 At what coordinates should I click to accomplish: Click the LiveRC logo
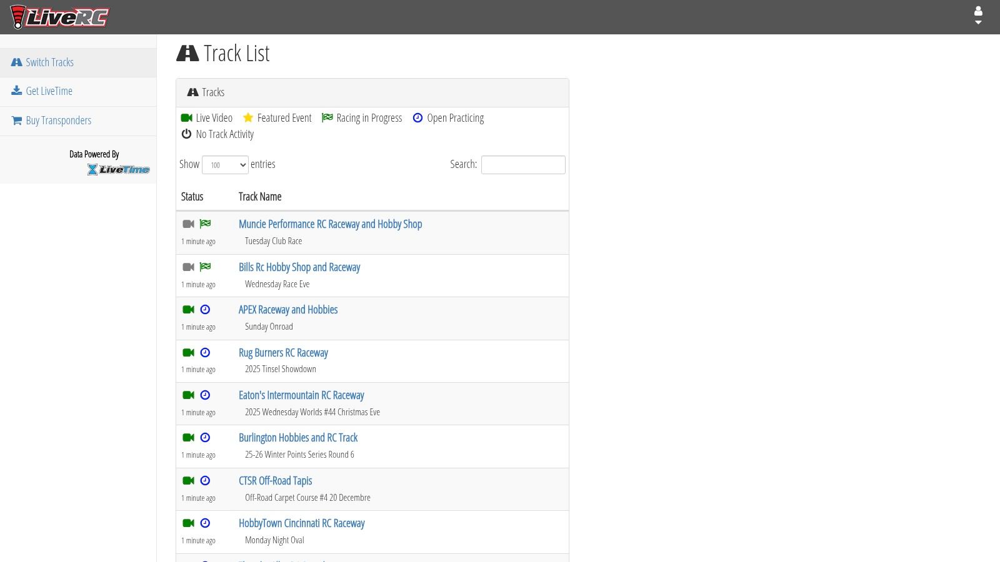coord(59,17)
